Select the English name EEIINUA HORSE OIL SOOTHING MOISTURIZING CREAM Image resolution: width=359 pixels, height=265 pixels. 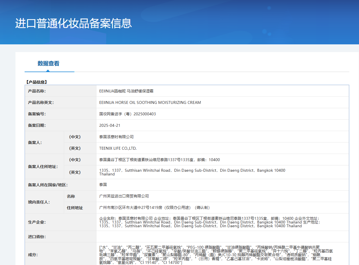(x=150, y=102)
